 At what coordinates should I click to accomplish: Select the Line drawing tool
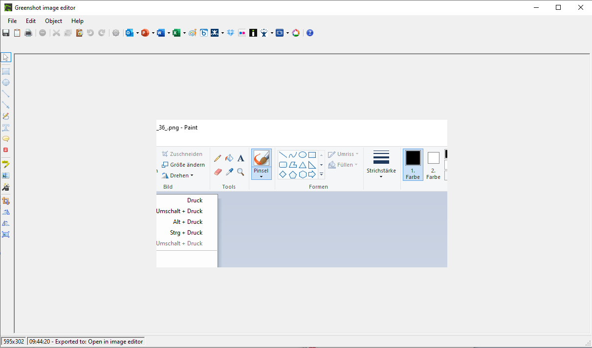tap(6, 93)
